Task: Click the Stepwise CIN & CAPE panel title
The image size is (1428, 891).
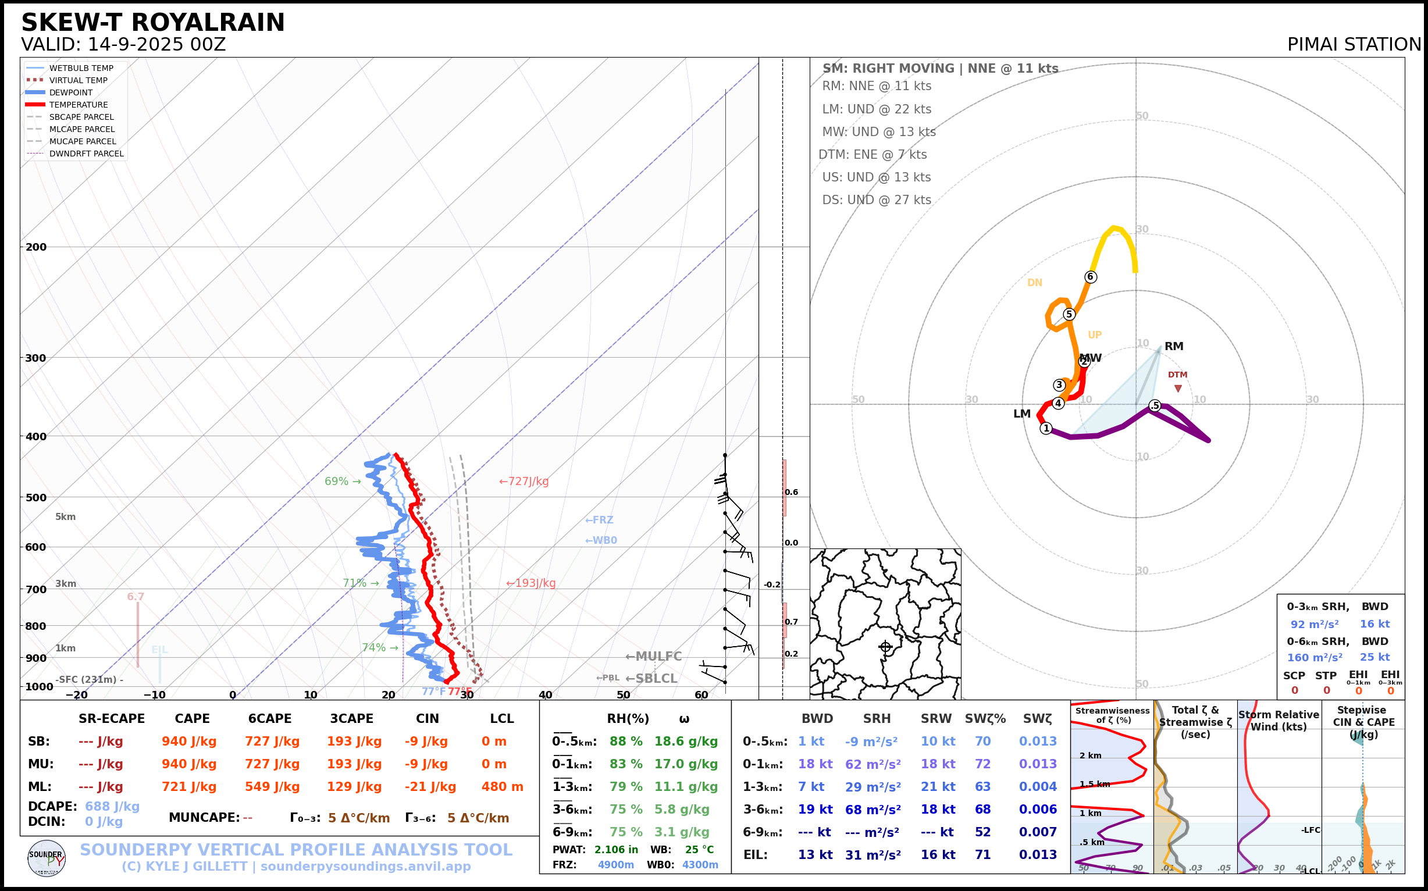Action: 1363,722
